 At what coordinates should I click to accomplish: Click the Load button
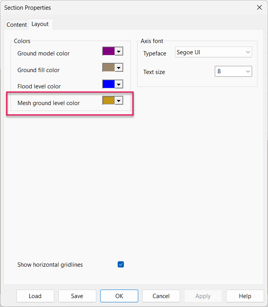(x=35, y=296)
